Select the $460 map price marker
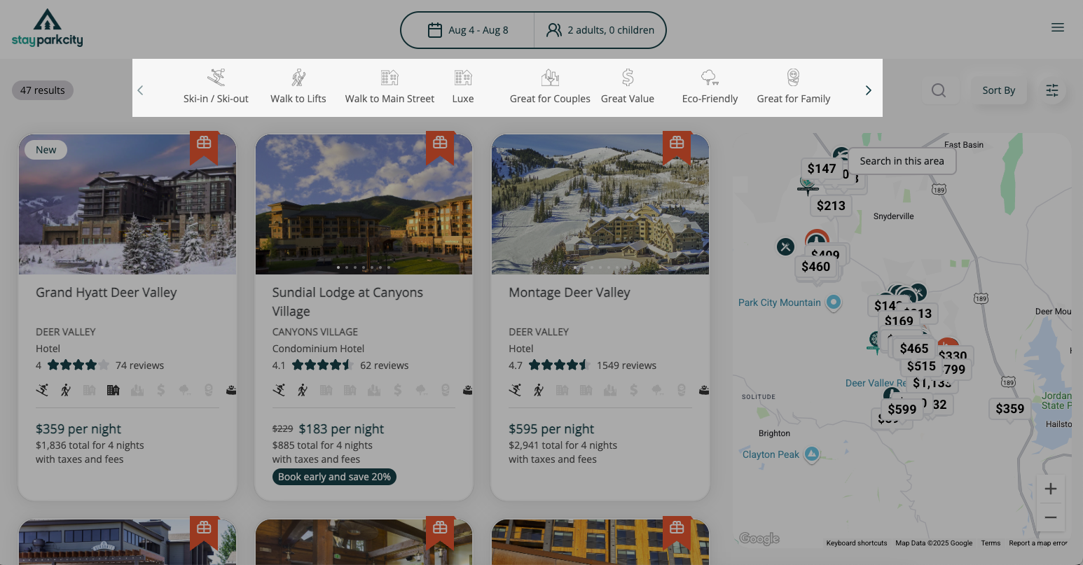 (815, 267)
